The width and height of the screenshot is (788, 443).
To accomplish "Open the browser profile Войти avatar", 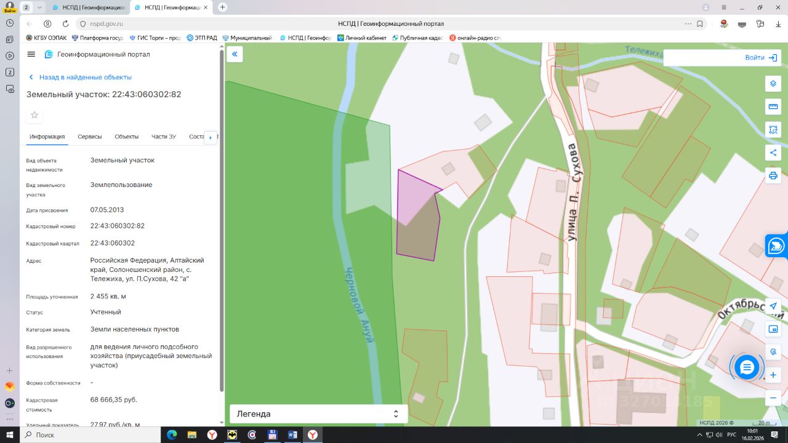I will coord(10,7).
